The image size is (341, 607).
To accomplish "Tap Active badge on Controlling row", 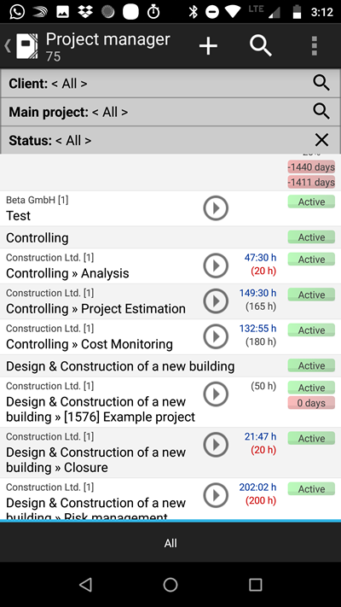I will click(311, 237).
